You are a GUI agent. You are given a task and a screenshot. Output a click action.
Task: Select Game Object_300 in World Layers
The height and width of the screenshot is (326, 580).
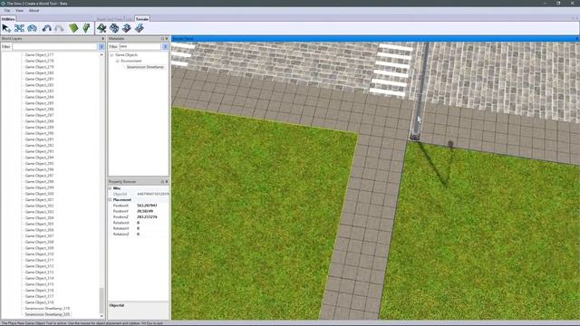[39, 194]
